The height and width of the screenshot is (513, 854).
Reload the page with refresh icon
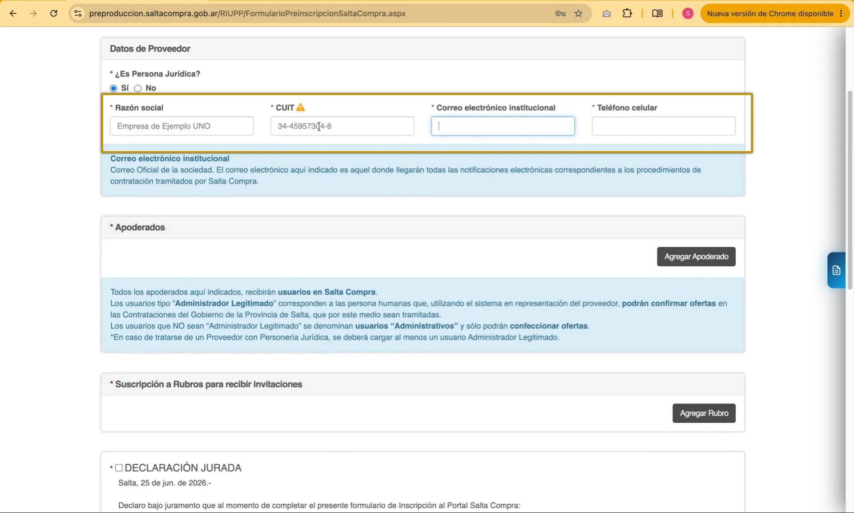pyautogui.click(x=54, y=13)
